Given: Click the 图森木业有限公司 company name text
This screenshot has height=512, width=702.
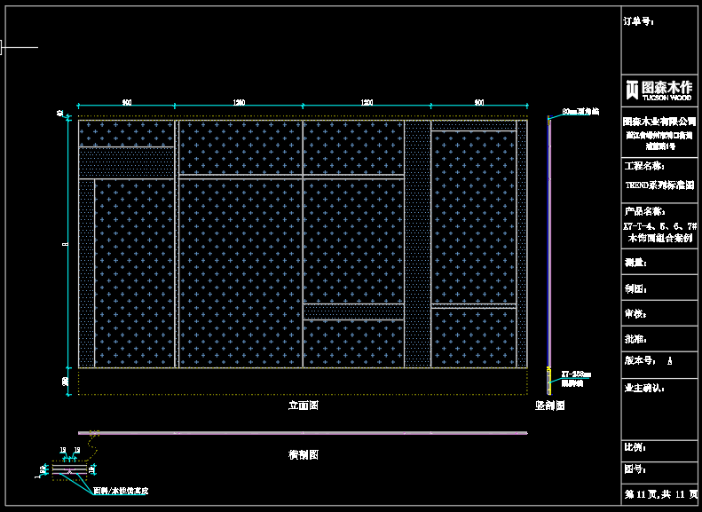Looking at the screenshot, I should [x=659, y=121].
